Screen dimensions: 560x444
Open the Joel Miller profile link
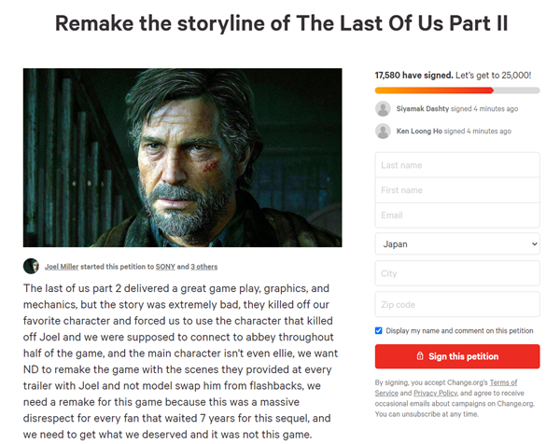(62, 267)
